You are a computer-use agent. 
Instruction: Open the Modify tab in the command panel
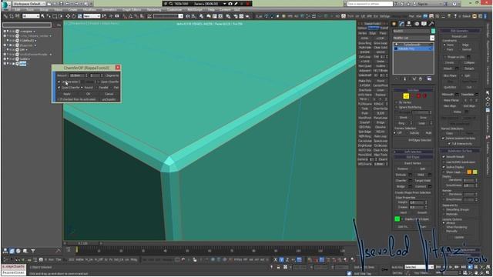pos(401,24)
